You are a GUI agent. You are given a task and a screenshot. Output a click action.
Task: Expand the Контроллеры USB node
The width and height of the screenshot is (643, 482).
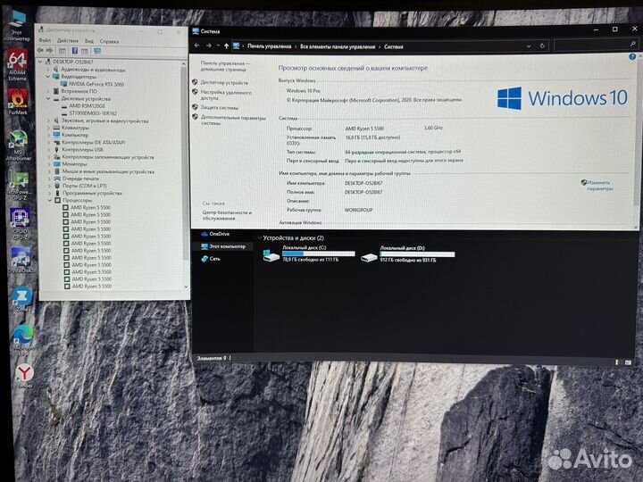(49, 150)
